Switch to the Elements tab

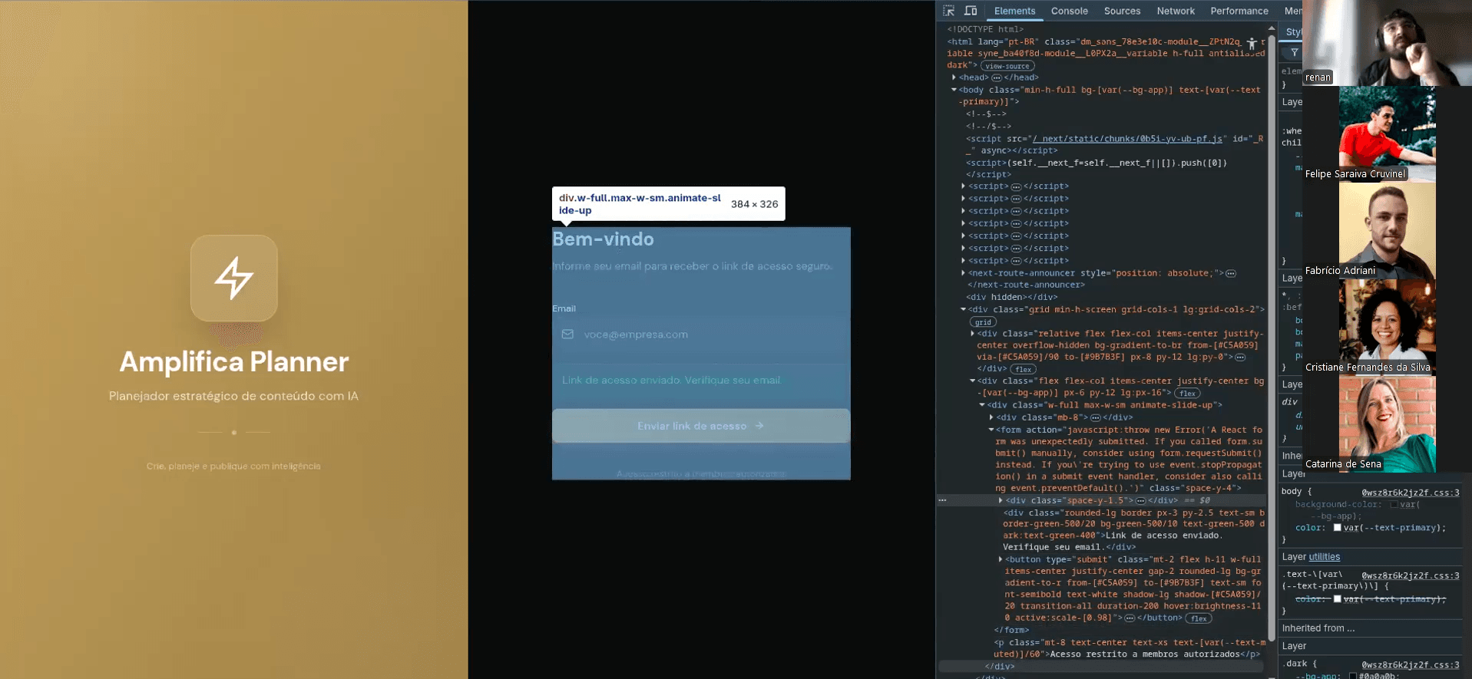pos(1014,11)
